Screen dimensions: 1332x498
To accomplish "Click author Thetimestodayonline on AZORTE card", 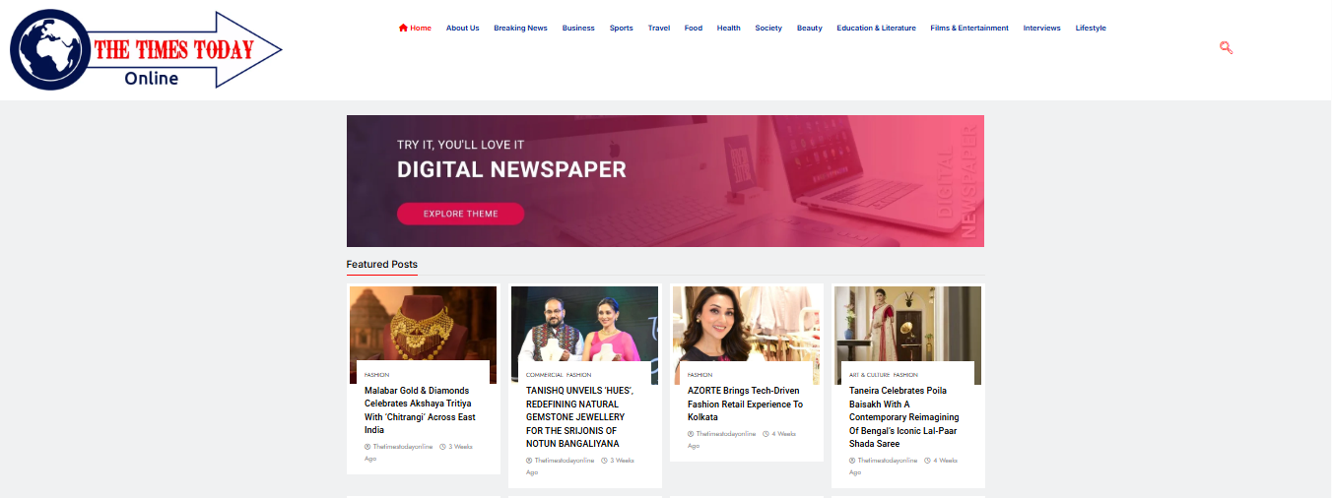I will 725,434.
